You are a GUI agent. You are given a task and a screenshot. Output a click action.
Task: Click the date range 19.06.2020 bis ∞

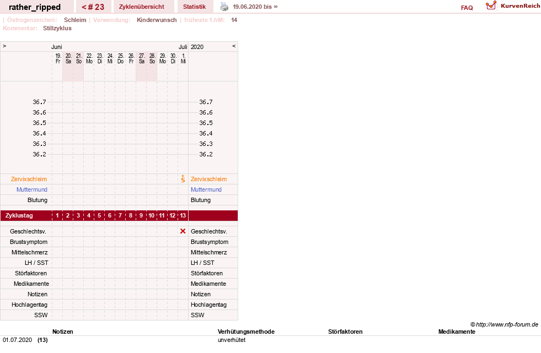pyautogui.click(x=255, y=7)
